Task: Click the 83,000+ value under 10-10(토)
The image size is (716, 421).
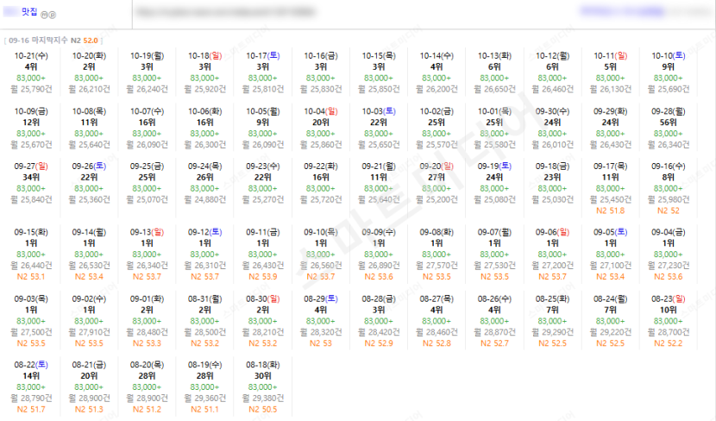Action: 668,79
